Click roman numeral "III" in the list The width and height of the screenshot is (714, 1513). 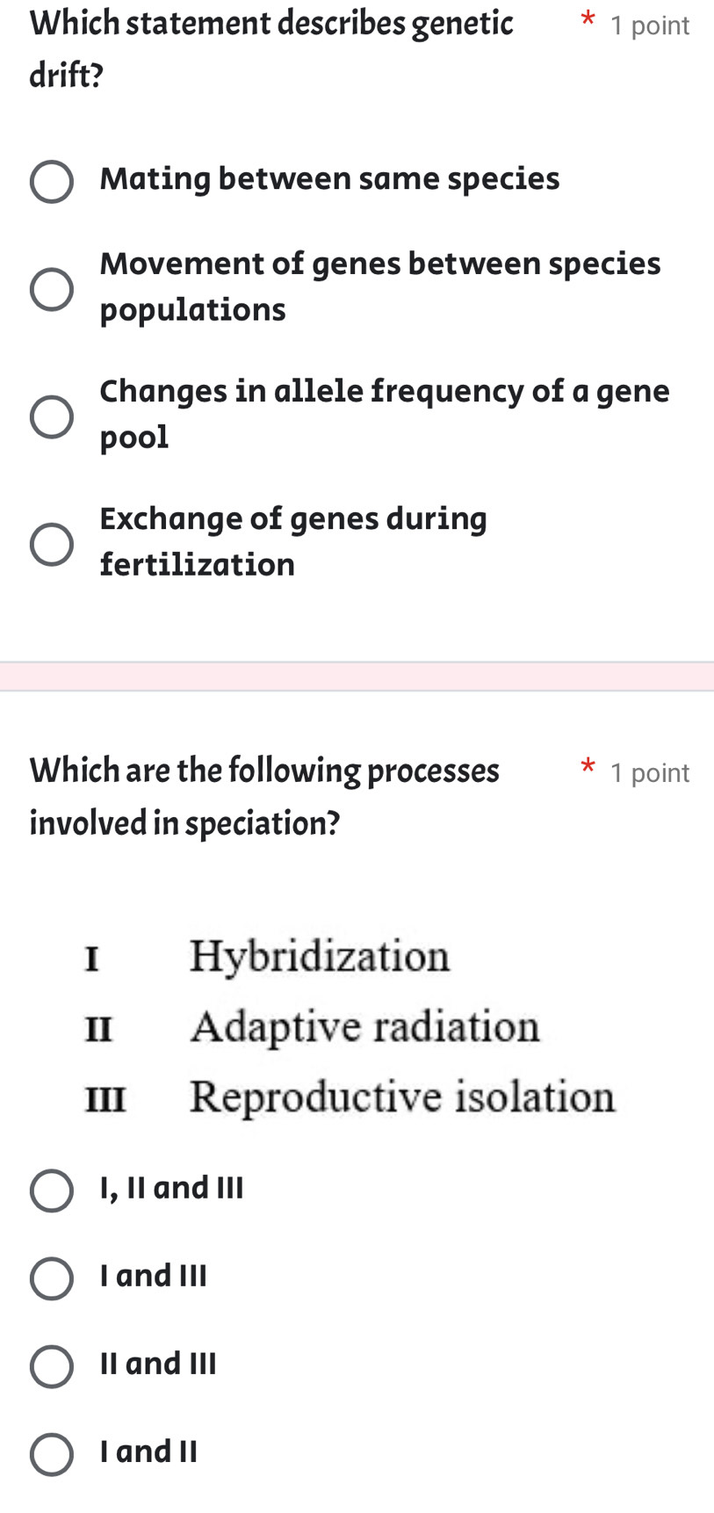pos(104,1098)
